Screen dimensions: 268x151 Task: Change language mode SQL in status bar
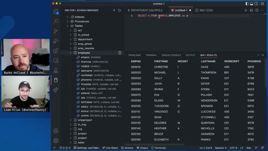(249, 148)
